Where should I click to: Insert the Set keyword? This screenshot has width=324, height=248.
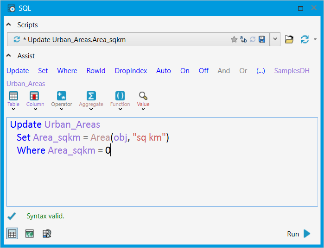click(x=43, y=71)
